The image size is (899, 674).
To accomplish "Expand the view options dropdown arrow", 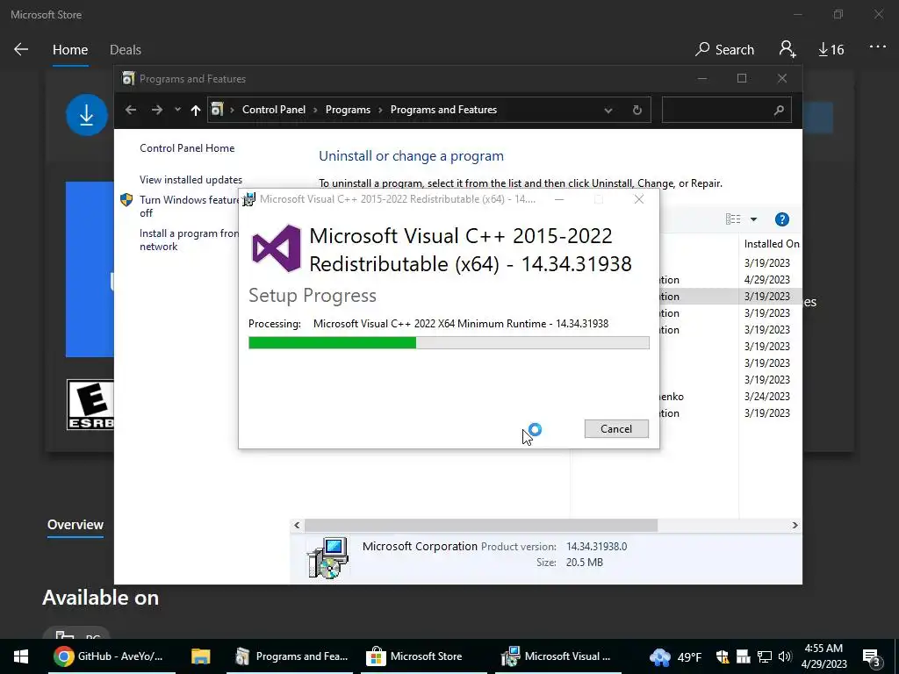I will pyautogui.click(x=753, y=219).
